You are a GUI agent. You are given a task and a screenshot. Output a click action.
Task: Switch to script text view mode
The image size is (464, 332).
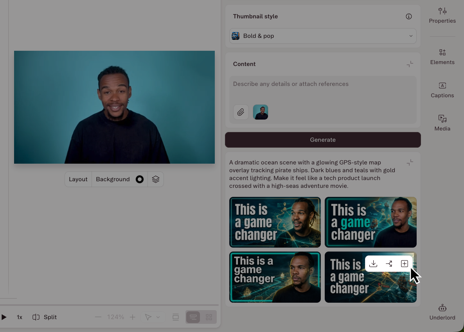193,317
